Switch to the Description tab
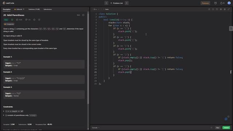 7,9
